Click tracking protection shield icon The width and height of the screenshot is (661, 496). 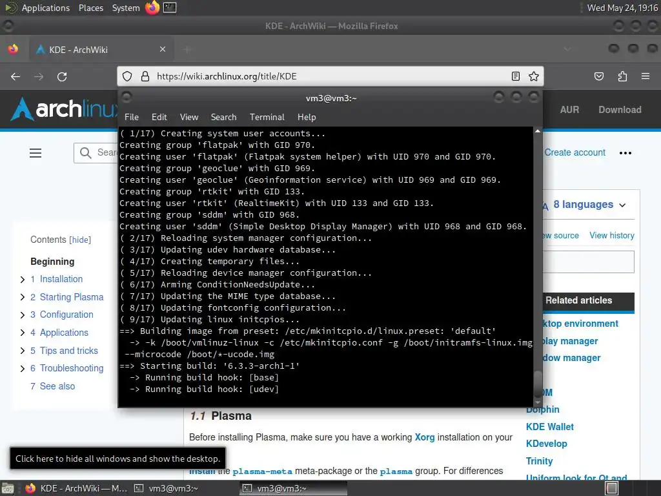click(x=127, y=76)
